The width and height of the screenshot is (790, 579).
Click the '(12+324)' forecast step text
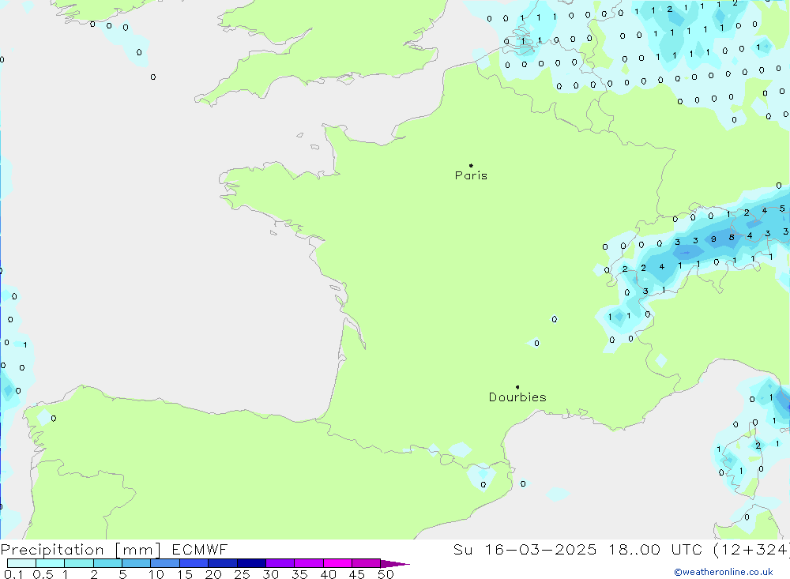pos(750,549)
